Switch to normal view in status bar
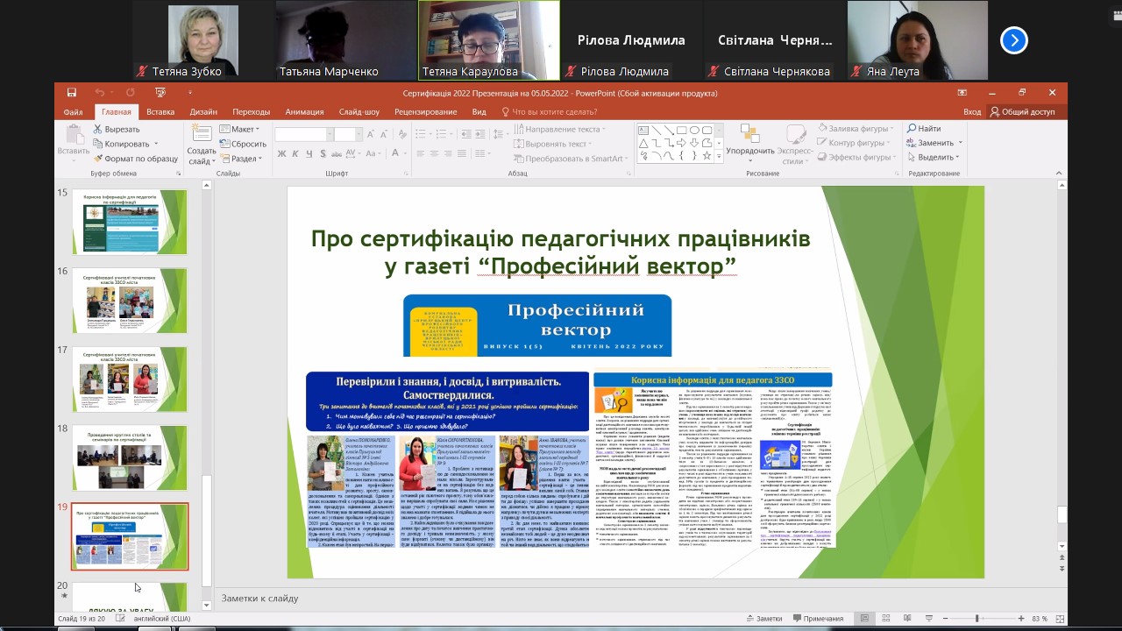This screenshot has width=1122, height=631. pyautogui.click(x=863, y=619)
